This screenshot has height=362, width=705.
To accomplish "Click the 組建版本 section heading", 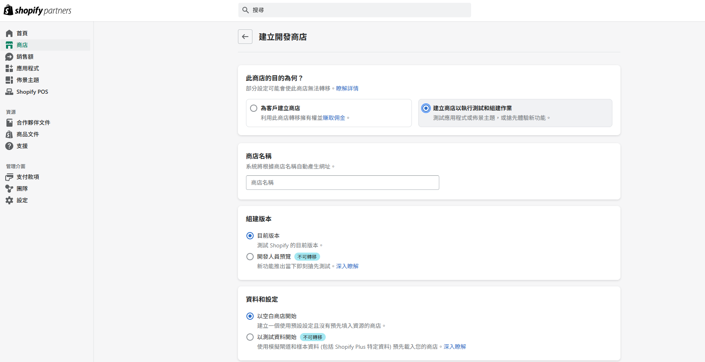I will click(x=258, y=219).
